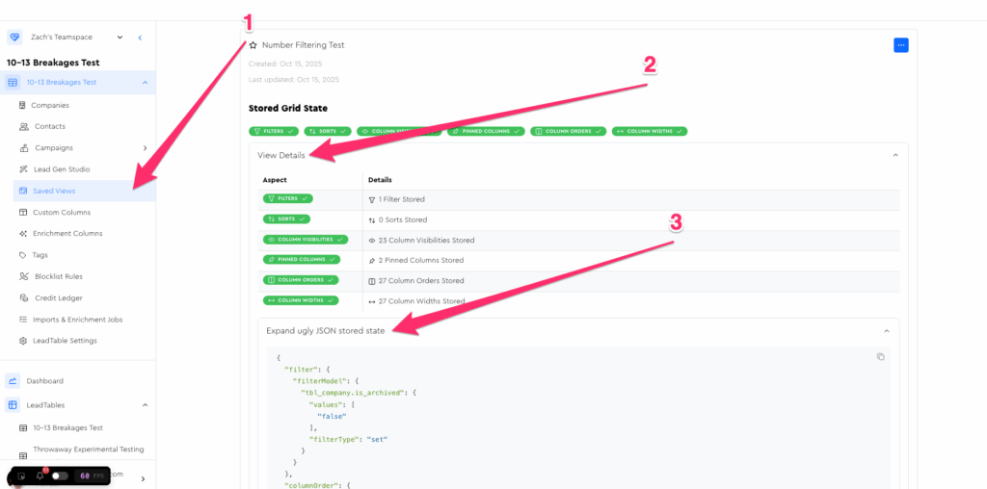Click the gear icon for LeadTable Settings
The width and height of the screenshot is (987, 489).
click(x=24, y=341)
